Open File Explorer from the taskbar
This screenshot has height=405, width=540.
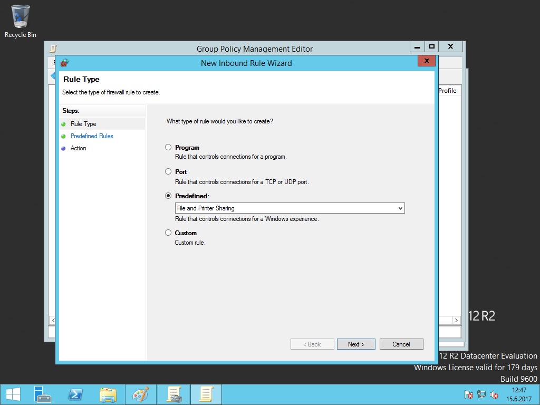tap(108, 394)
